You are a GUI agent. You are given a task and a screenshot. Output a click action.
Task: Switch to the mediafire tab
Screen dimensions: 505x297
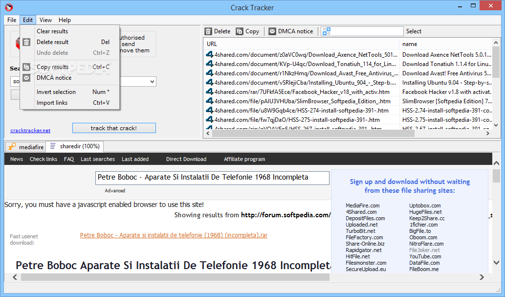26,147
